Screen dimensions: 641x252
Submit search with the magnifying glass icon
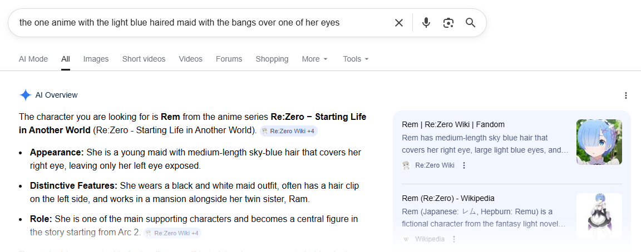tap(471, 23)
